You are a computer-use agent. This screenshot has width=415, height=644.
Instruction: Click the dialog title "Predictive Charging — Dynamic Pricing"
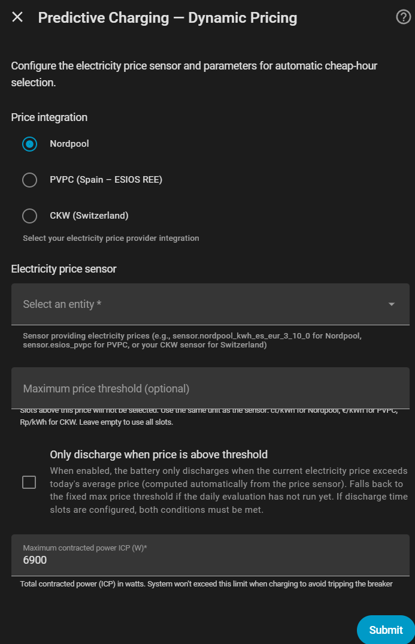(x=168, y=18)
